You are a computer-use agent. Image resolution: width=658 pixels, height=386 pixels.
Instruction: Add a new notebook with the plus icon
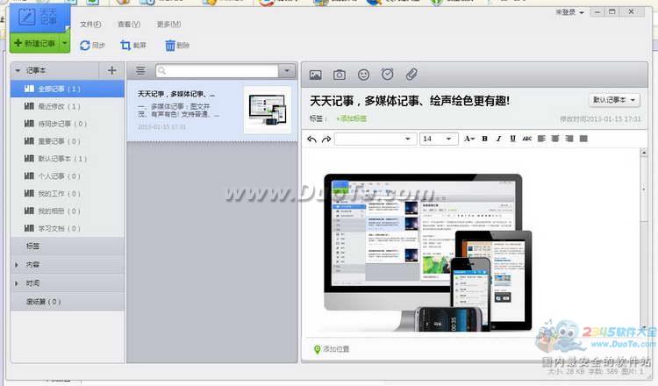[111, 70]
